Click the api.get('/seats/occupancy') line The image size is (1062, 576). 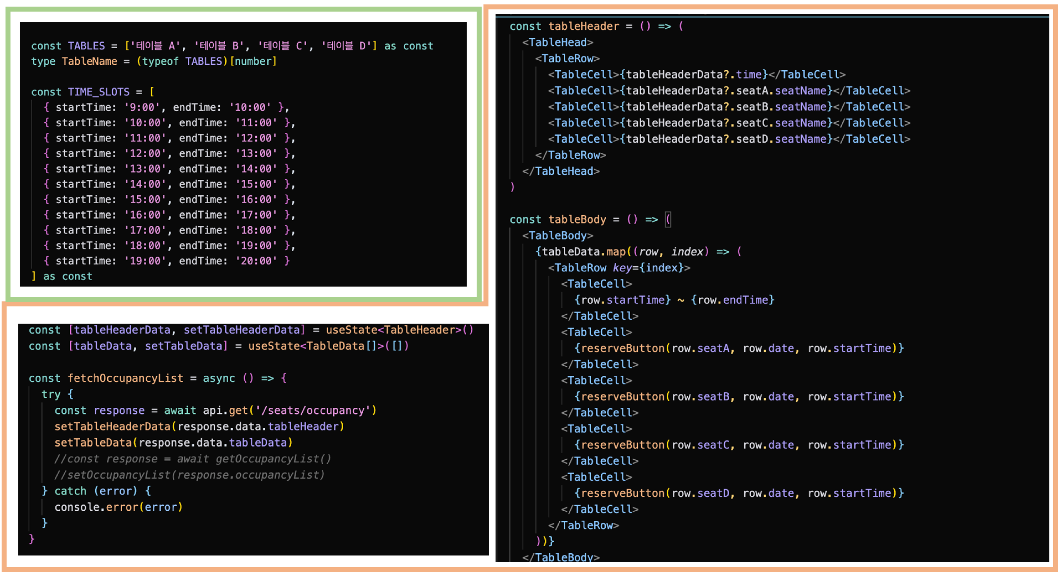click(216, 410)
